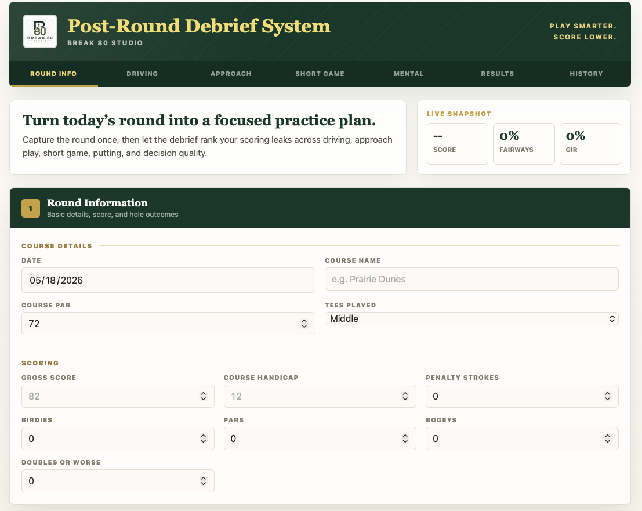Click the 'Course Details' section label
This screenshot has width=642, height=511.
coord(57,246)
